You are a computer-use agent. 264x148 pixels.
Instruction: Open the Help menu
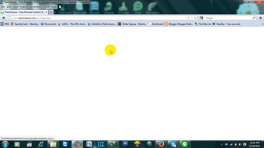pos(54,7)
